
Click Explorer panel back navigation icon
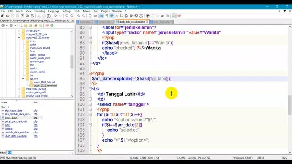click(3, 26)
